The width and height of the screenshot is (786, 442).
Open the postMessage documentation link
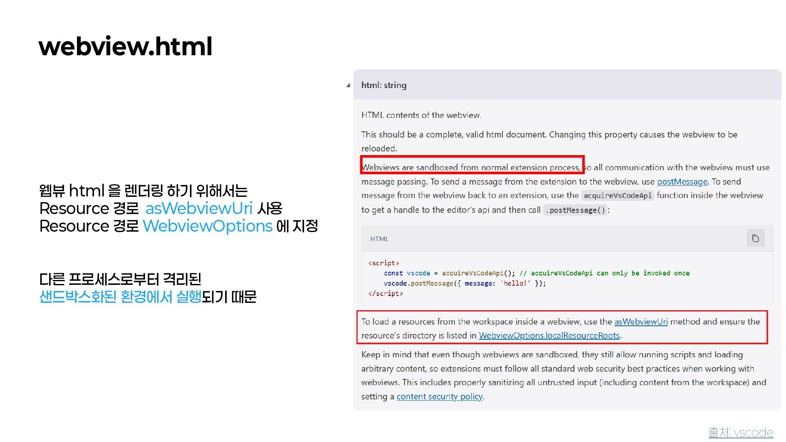[x=682, y=182]
